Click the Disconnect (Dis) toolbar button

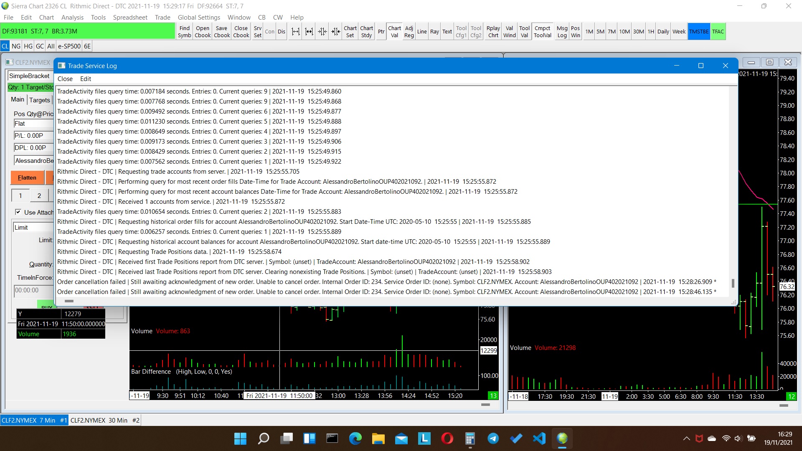point(282,31)
